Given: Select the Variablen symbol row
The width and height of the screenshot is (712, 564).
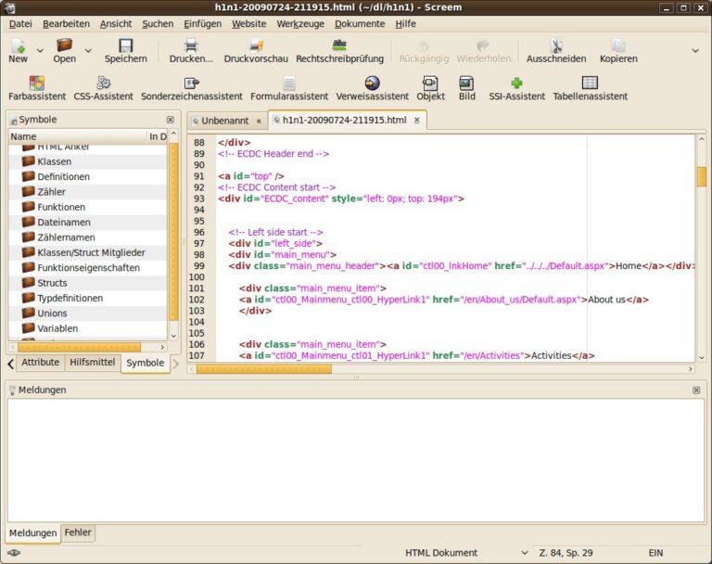Looking at the screenshot, I should (x=88, y=328).
